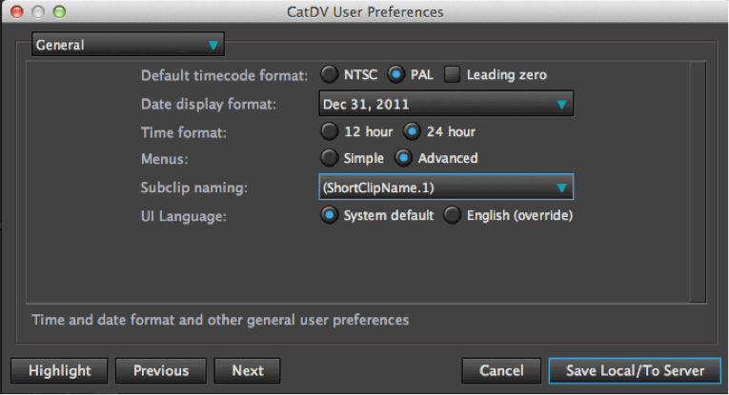Set menus to Advanced mode
The height and width of the screenshot is (395, 729).
point(403,158)
